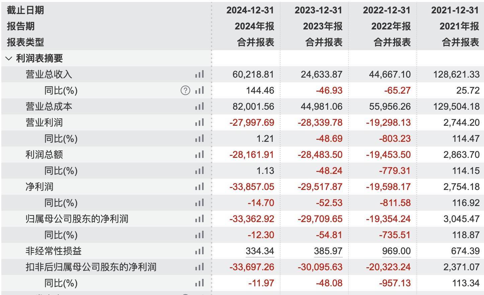Click the 2021年报 column header

[459, 26]
